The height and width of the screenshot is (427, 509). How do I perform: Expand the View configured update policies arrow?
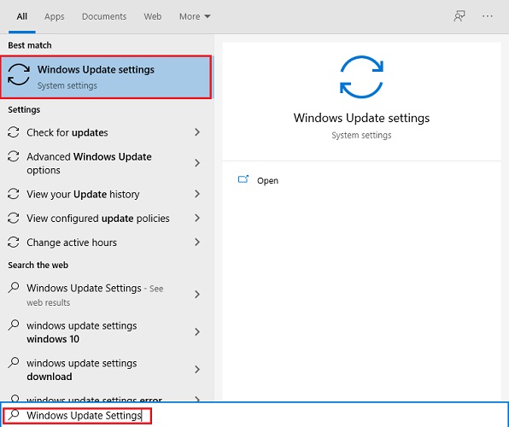point(197,218)
